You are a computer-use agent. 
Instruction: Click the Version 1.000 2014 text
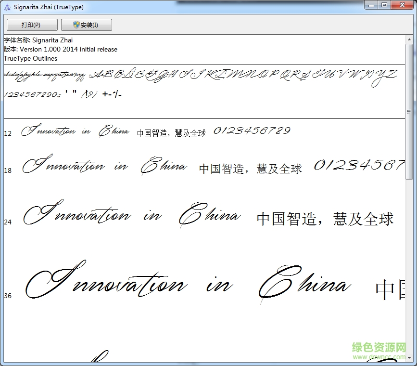pos(60,49)
